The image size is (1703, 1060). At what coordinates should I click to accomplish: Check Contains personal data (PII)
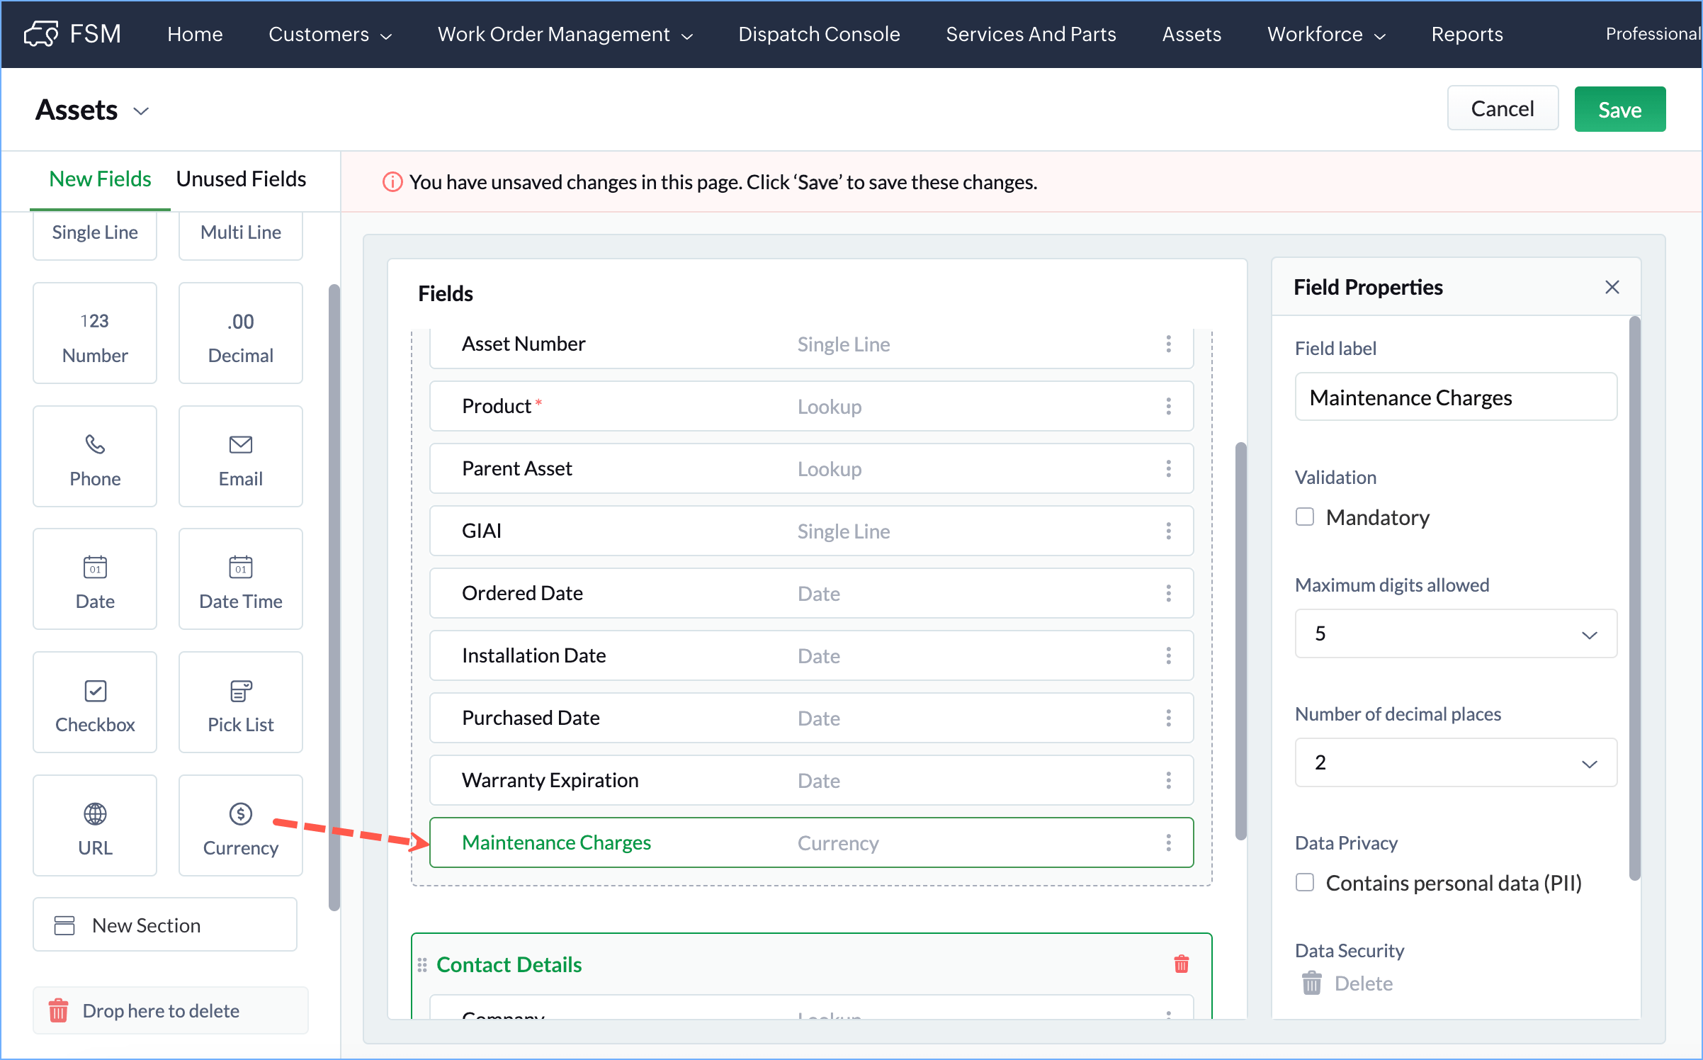[x=1305, y=883]
